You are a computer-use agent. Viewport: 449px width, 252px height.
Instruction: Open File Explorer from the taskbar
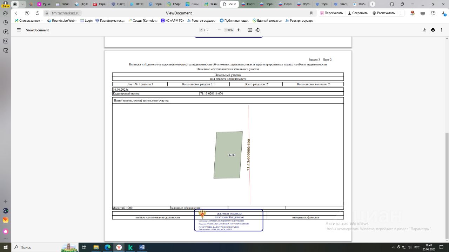point(96,247)
